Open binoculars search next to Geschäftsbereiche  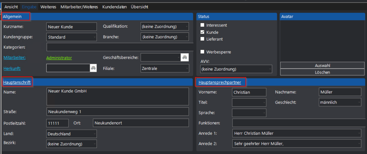coord(185,58)
